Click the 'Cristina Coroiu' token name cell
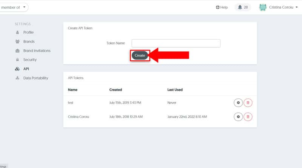Screen dimensions: 302x168 point(79,117)
